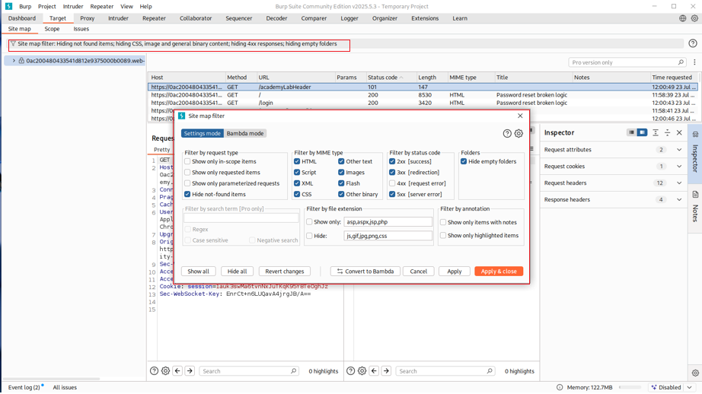Image resolution: width=702 pixels, height=394 pixels.
Task: Click Inspector expand all sections icon
Action: point(656,132)
